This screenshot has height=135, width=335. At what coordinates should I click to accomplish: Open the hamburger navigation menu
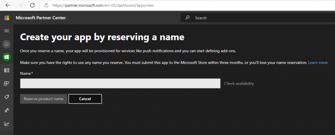pyautogui.click(x=7, y=31)
